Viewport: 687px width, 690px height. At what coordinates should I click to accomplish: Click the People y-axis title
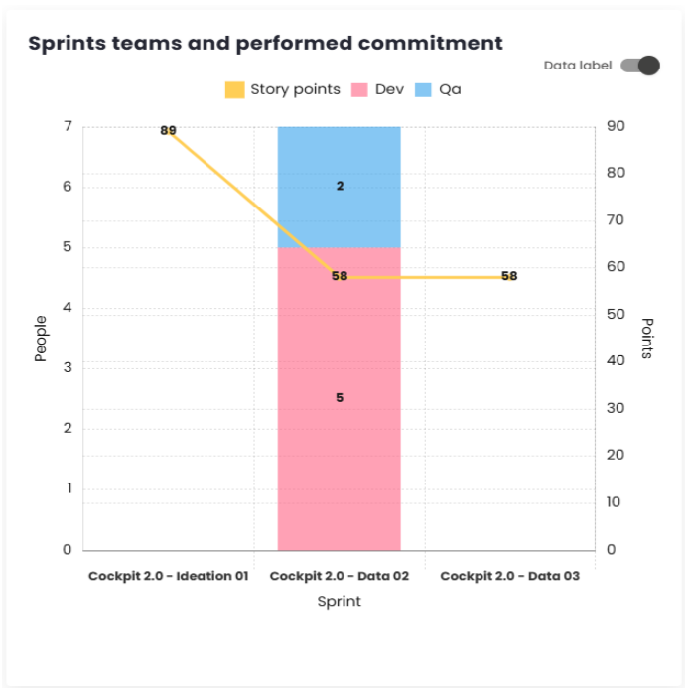pos(41,338)
